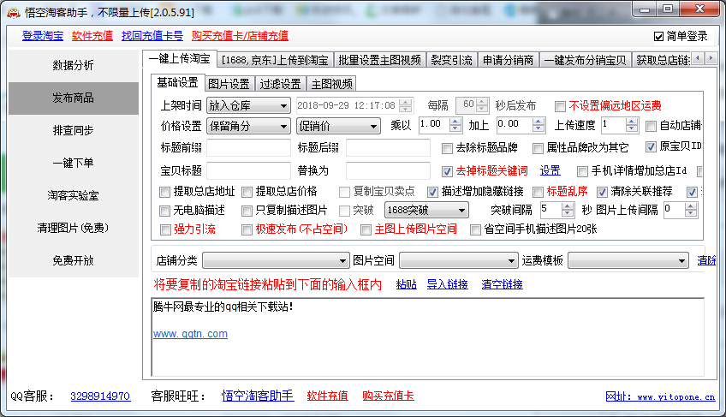Image resolution: width=726 pixels, height=417 pixels.
Task: Open the 一键发布分销宝贝 tab
Action: [x=585, y=60]
